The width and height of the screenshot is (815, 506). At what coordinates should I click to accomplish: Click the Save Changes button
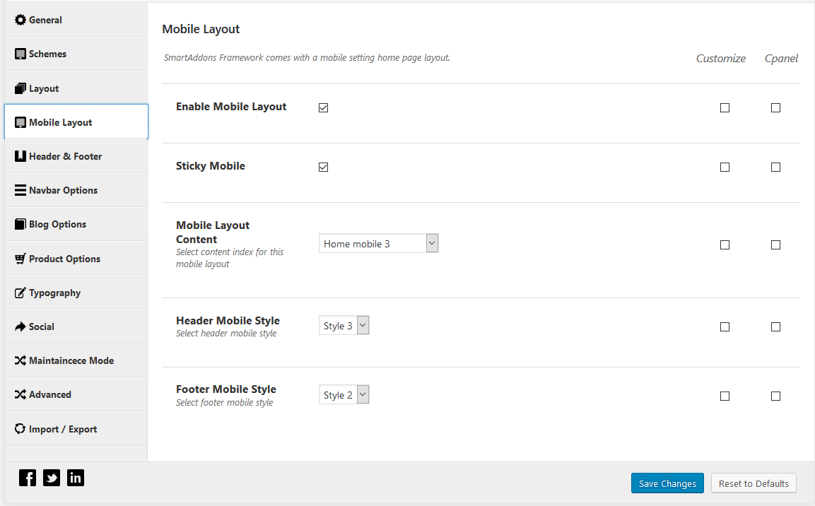pyautogui.click(x=667, y=483)
